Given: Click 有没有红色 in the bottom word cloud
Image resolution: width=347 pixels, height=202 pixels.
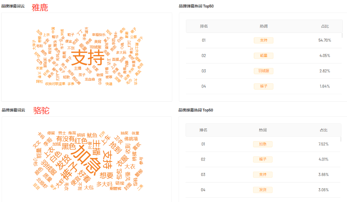Looking at the screenshot, I should pos(72,140).
